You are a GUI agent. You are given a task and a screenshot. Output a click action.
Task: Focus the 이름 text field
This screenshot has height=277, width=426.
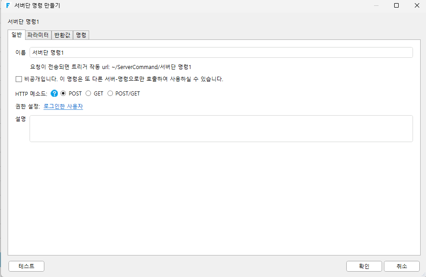[x=221, y=52]
